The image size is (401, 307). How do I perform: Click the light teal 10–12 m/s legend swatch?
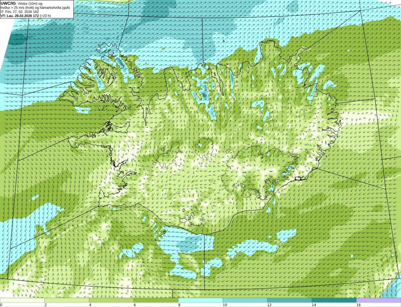click(x=245, y=300)
